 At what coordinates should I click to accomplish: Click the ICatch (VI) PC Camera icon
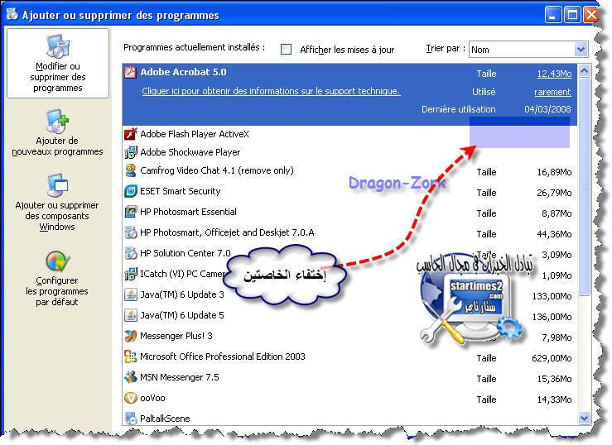(x=130, y=274)
